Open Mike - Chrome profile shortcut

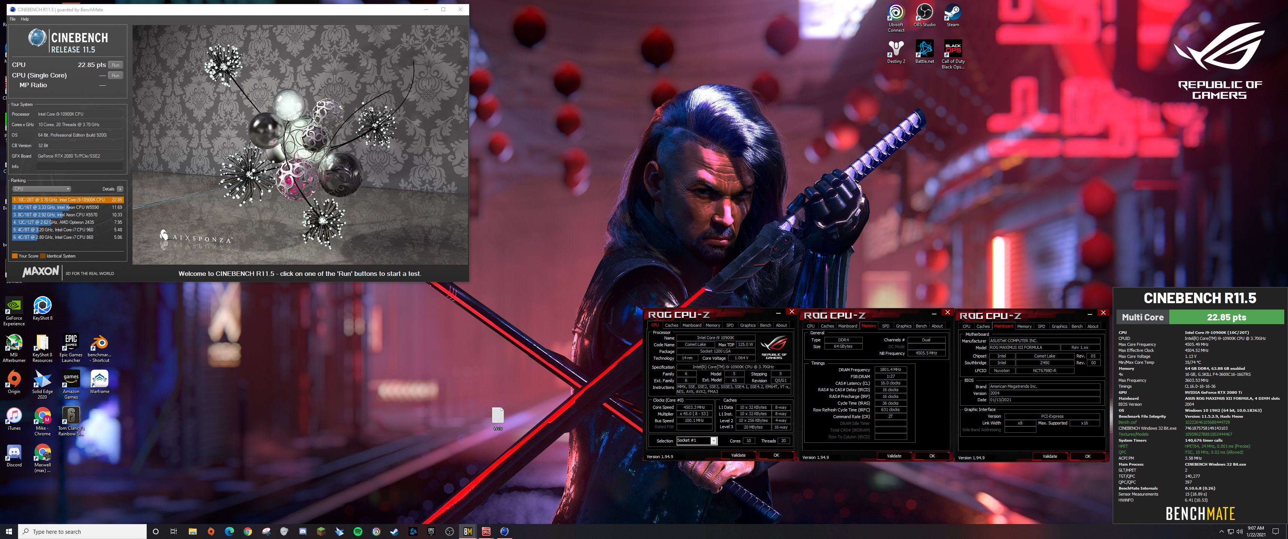click(43, 421)
